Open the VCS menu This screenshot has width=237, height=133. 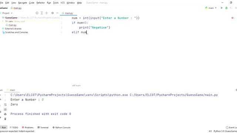click(x=63, y=3)
